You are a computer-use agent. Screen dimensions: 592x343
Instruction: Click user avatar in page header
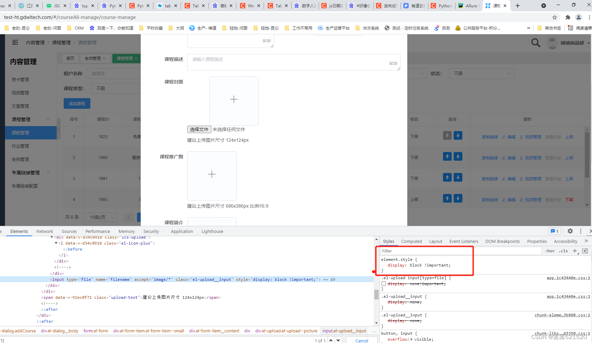pyautogui.click(x=552, y=43)
